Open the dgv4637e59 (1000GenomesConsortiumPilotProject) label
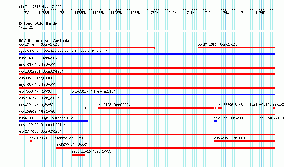Screen dimensions: 284x167 point(63,51)
